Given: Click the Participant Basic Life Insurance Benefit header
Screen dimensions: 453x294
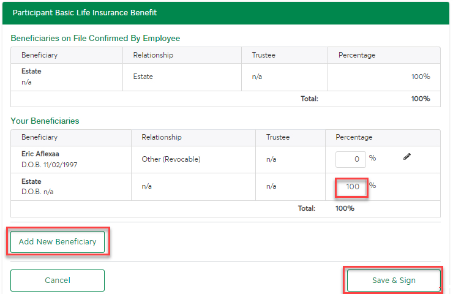Looking at the screenshot, I should pos(84,13).
